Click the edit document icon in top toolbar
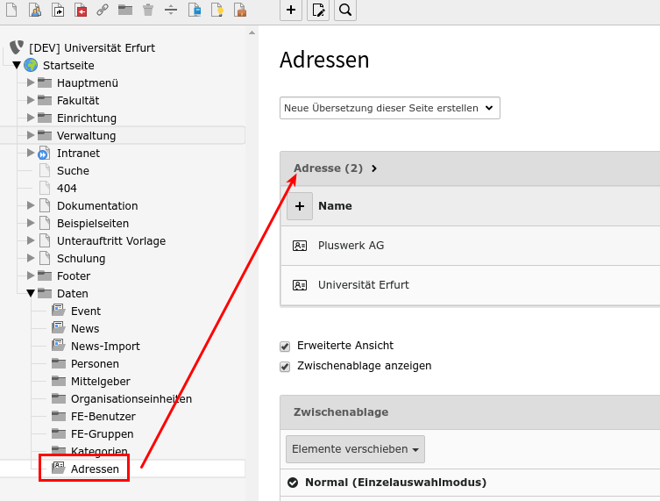Screen dimensions: 660x501 [319, 10]
